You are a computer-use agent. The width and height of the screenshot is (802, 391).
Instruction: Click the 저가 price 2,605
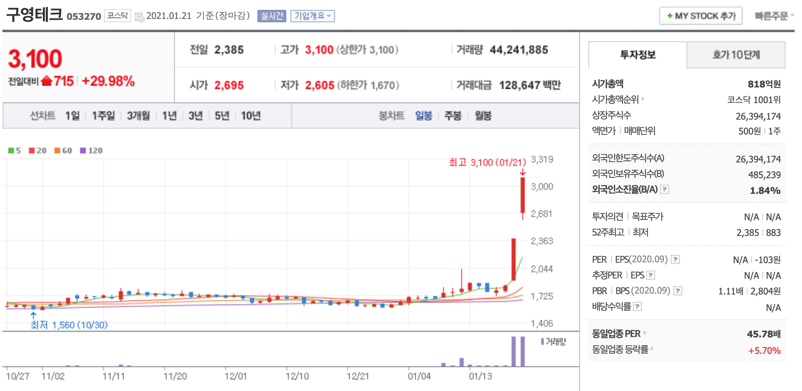click(320, 85)
